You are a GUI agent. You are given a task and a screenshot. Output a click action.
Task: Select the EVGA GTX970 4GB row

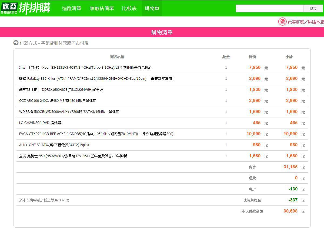click(162, 134)
